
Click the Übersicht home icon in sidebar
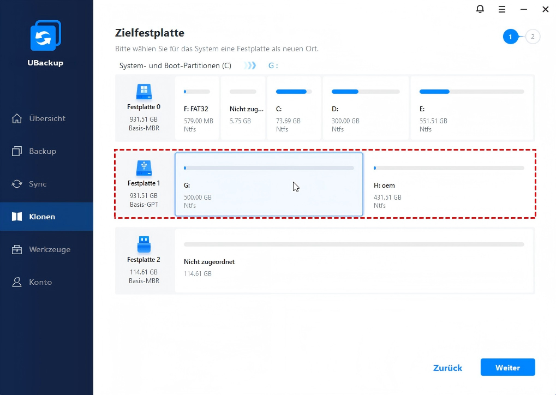17,118
